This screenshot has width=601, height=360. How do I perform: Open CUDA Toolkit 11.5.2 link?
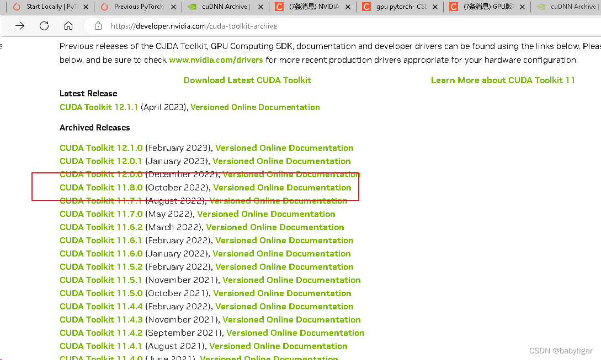pyautogui.click(x=101, y=267)
